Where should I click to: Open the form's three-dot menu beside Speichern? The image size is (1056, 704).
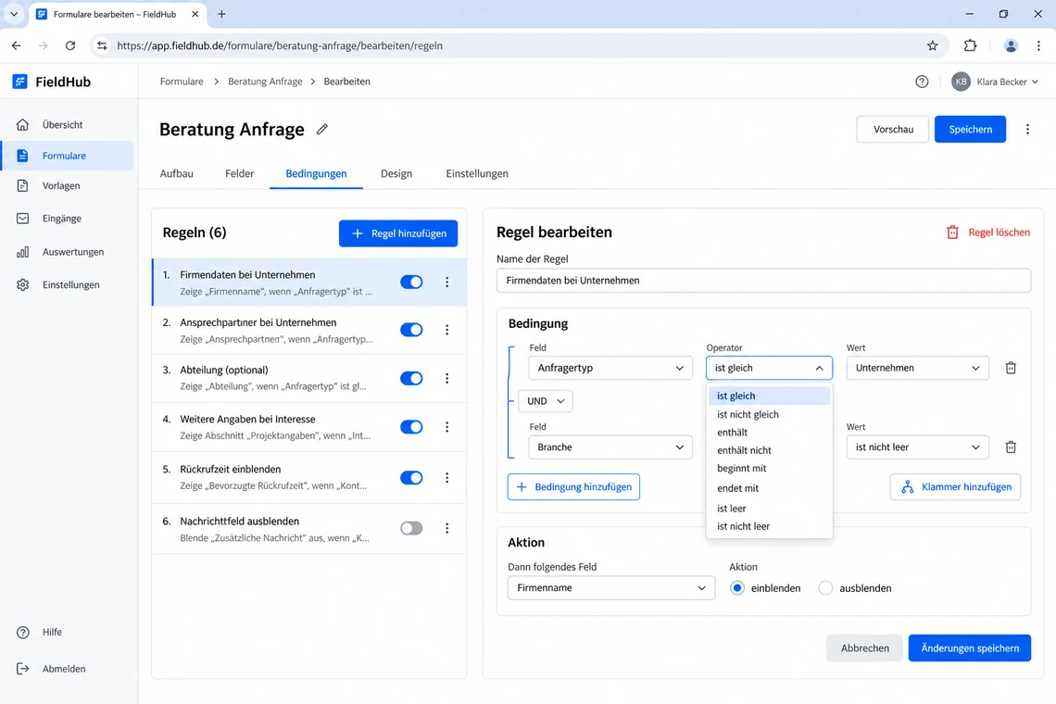click(x=1027, y=130)
